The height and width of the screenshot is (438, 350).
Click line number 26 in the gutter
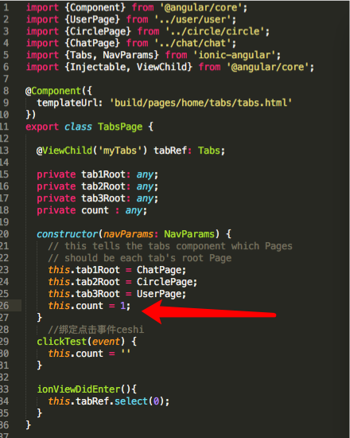5,305
